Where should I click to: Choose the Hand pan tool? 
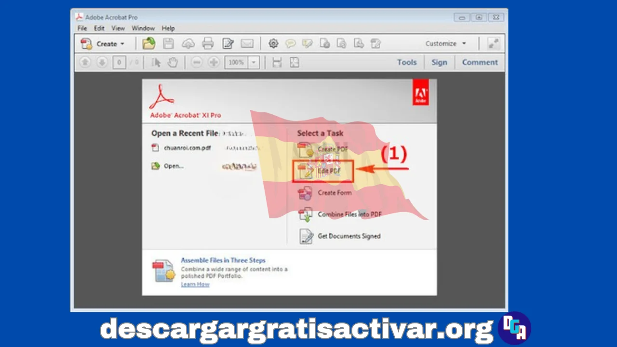tap(173, 63)
